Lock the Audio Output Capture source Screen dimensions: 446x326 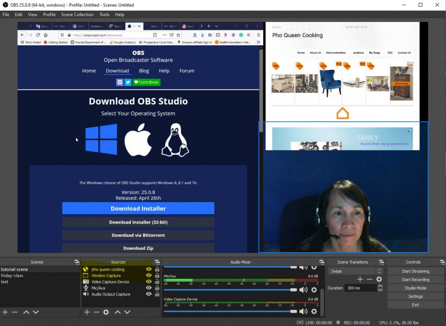[x=157, y=294]
